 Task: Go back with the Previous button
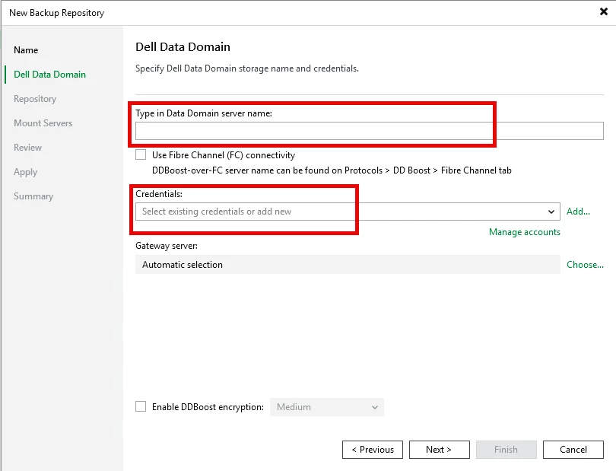pyautogui.click(x=373, y=450)
